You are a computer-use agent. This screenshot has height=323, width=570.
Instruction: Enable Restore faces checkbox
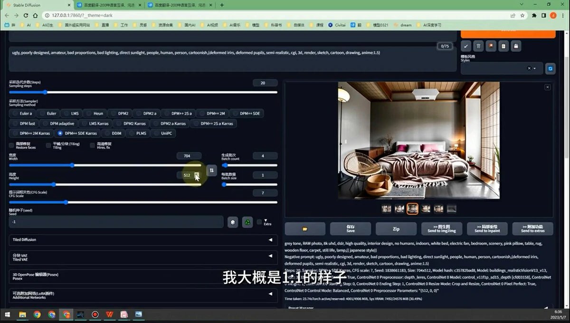[11, 145]
